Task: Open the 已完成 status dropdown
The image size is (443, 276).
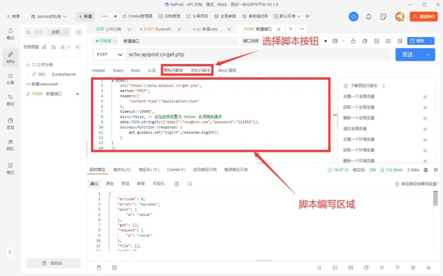Action: tap(106, 41)
